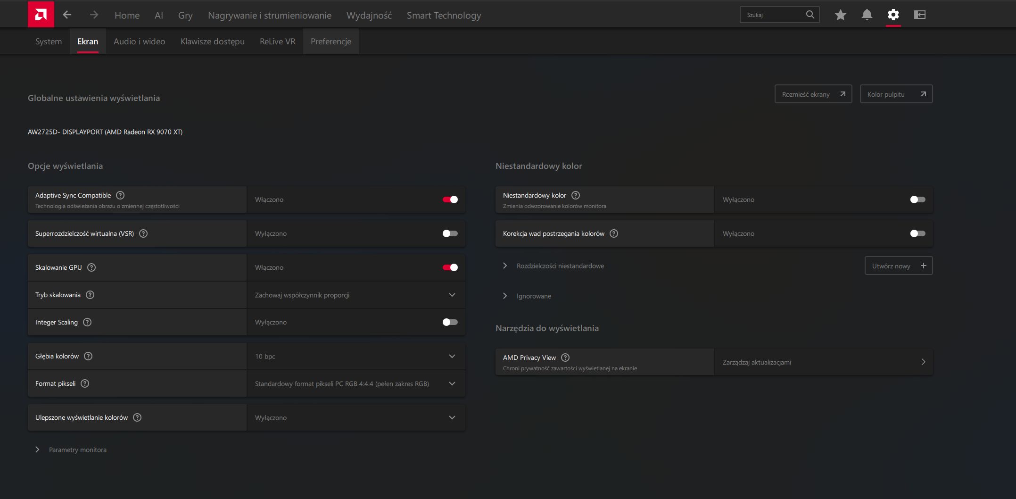Go back with the left arrow
The width and height of the screenshot is (1016, 499).
[67, 15]
